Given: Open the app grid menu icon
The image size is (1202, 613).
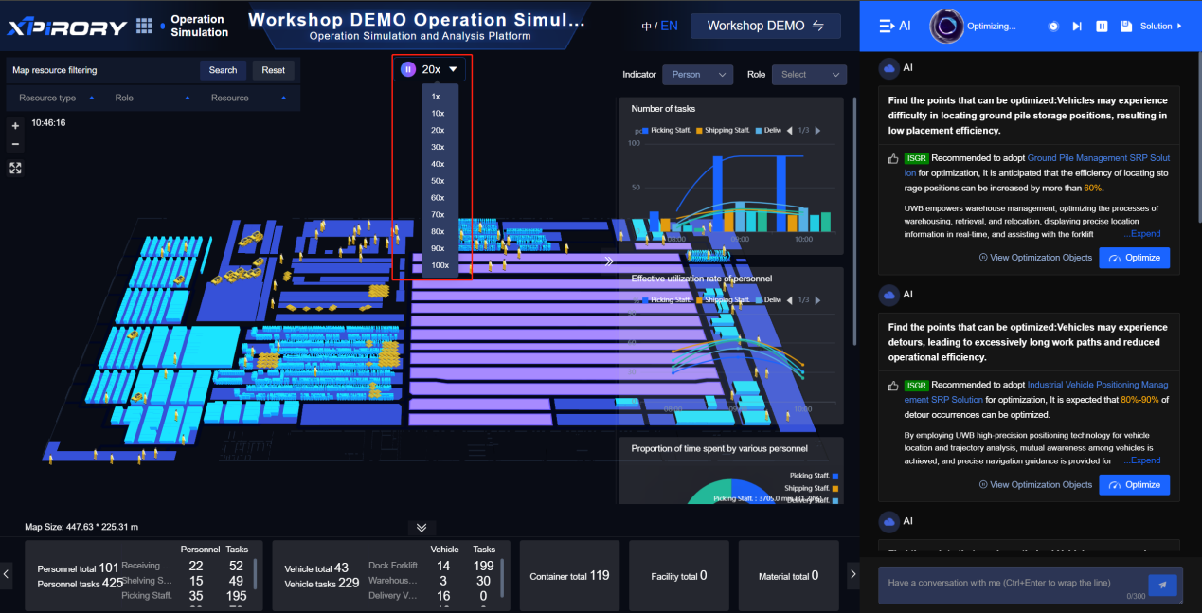Looking at the screenshot, I should click(x=144, y=26).
